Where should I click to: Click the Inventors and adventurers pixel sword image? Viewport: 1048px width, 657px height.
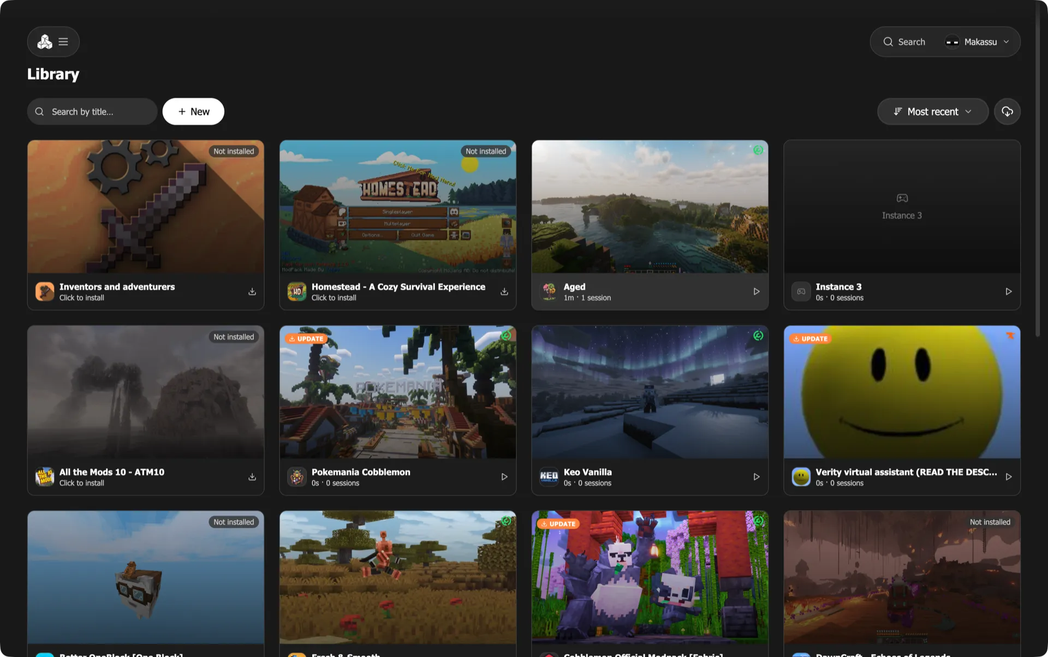coord(146,206)
